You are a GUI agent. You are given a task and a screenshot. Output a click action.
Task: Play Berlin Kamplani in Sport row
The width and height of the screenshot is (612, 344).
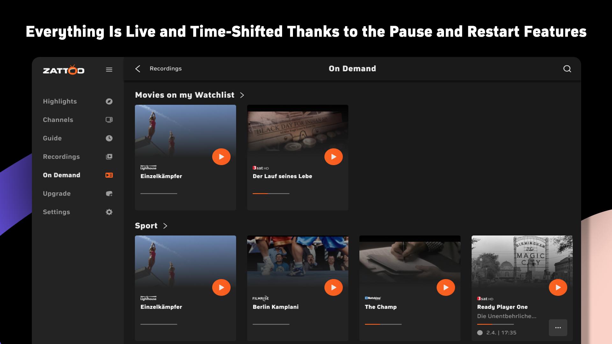[333, 287]
